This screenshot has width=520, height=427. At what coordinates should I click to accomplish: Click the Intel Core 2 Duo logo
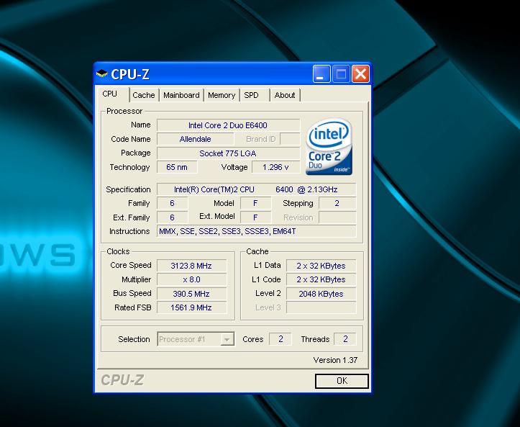[329, 148]
